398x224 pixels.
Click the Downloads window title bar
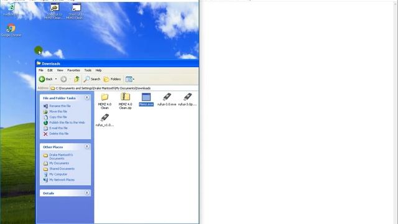click(x=118, y=63)
